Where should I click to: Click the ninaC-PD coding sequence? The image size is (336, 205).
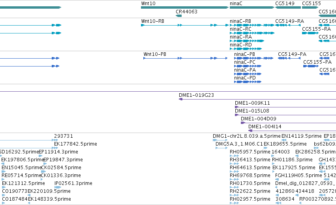click(248, 82)
